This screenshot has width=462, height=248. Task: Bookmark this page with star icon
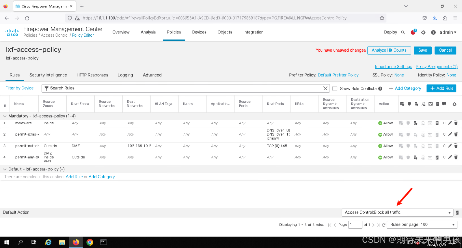coord(382,18)
